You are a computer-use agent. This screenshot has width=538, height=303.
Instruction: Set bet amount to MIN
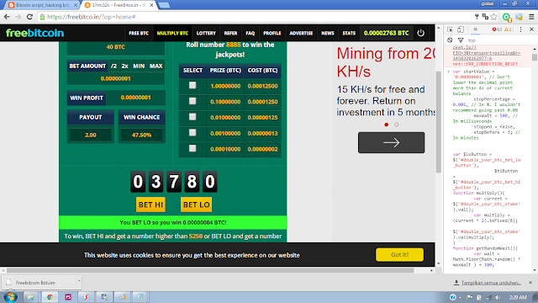[139, 66]
